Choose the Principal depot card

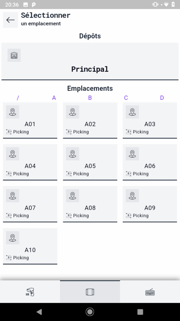(x=90, y=61)
